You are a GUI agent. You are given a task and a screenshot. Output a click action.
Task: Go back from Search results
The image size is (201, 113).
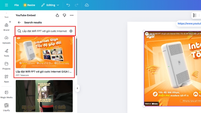[x=19, y=22]
